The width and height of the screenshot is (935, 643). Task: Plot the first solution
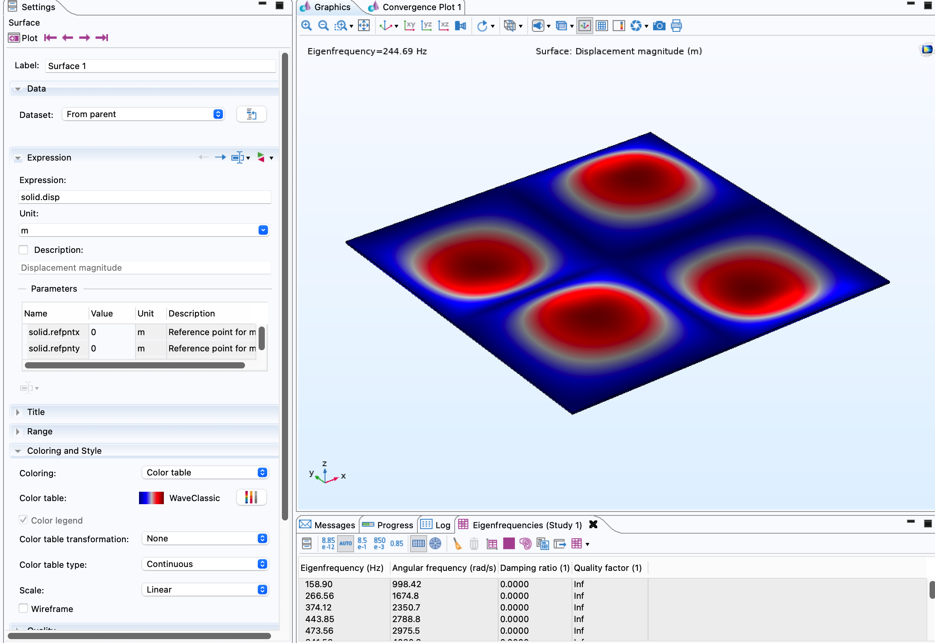50,38
